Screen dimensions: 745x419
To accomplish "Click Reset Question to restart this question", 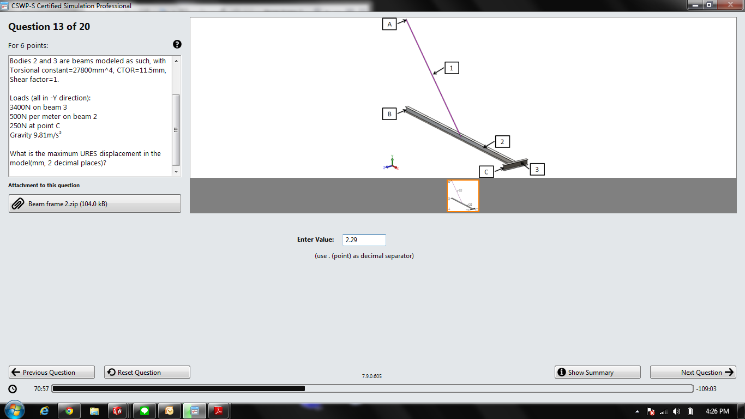I will 147,372.
